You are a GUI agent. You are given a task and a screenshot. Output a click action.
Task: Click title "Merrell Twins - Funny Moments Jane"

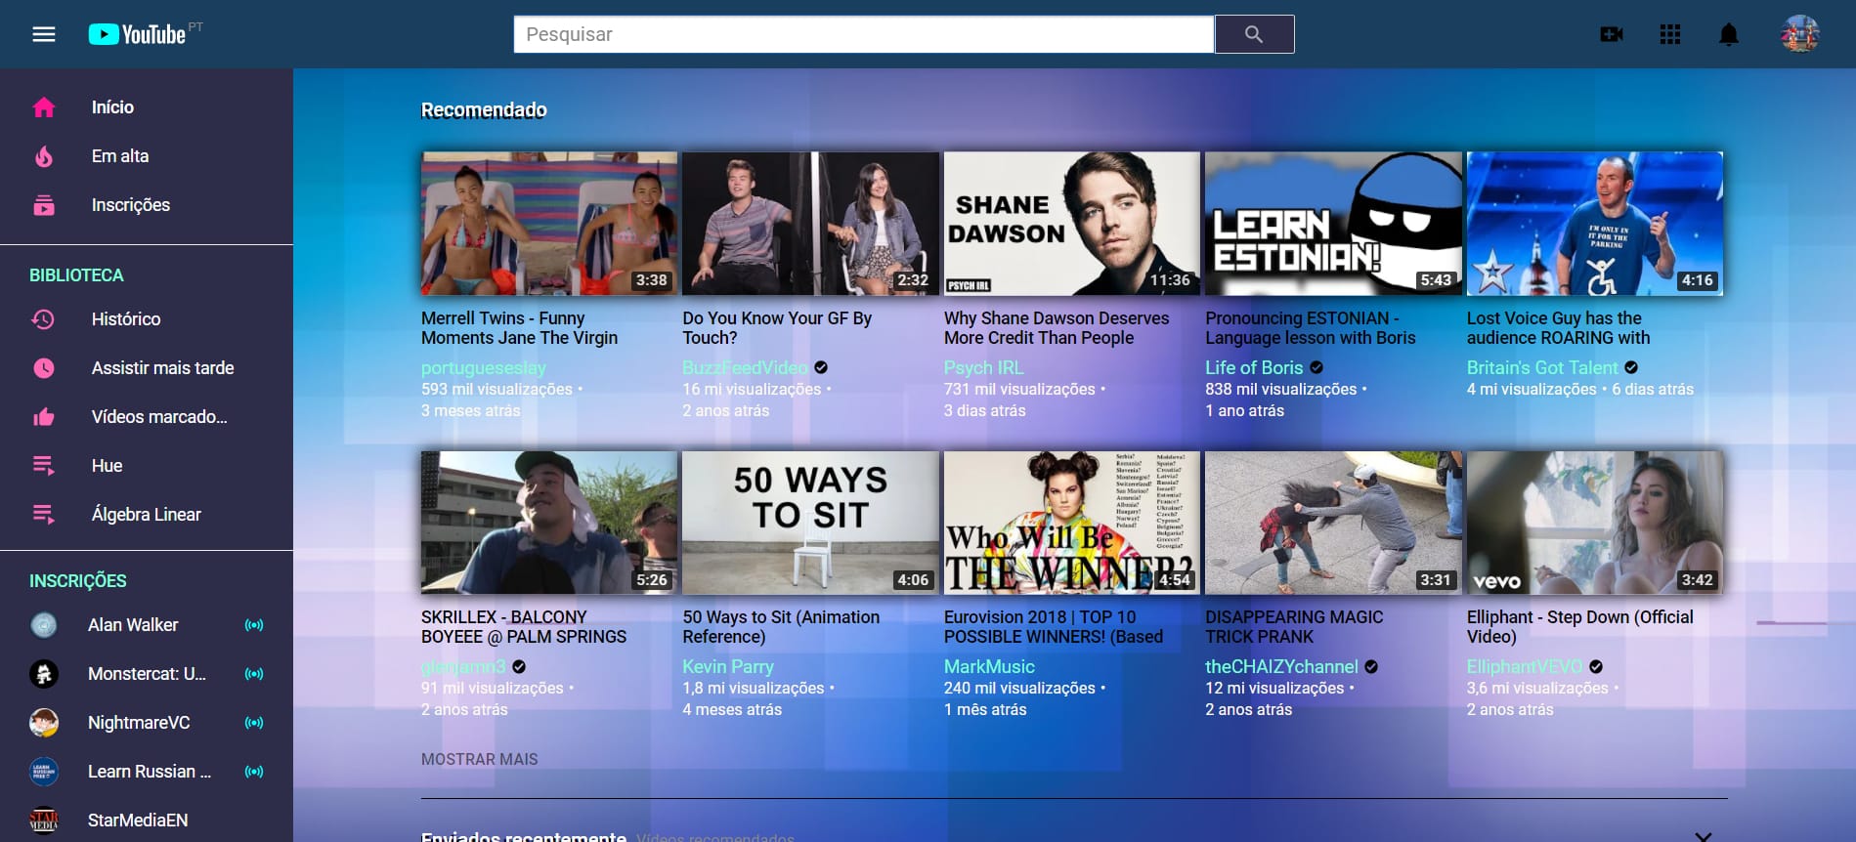pos(519,328)
